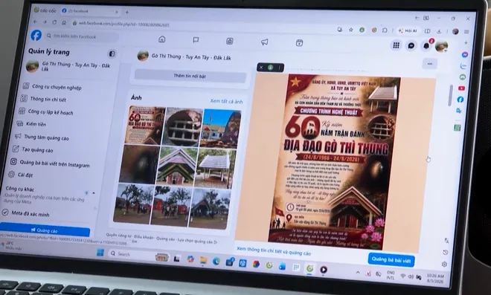This screenshot has height=295, width=491.
Task: Open a new browser tab with plus
Action: click(126, 12)
